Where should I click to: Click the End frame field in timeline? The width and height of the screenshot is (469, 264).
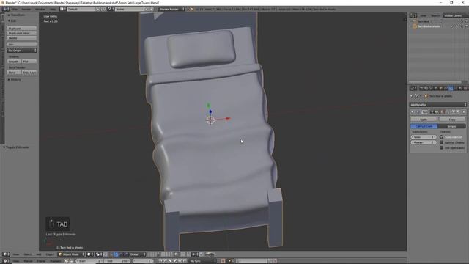(117, 261)
